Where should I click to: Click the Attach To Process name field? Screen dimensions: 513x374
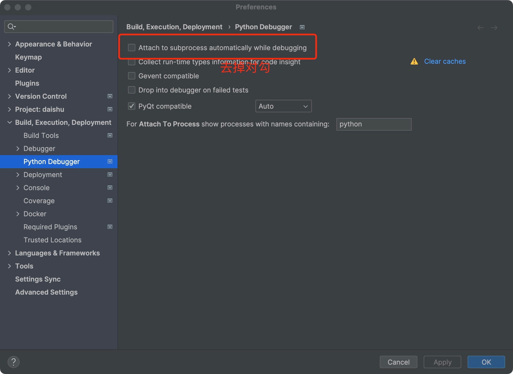374,124
